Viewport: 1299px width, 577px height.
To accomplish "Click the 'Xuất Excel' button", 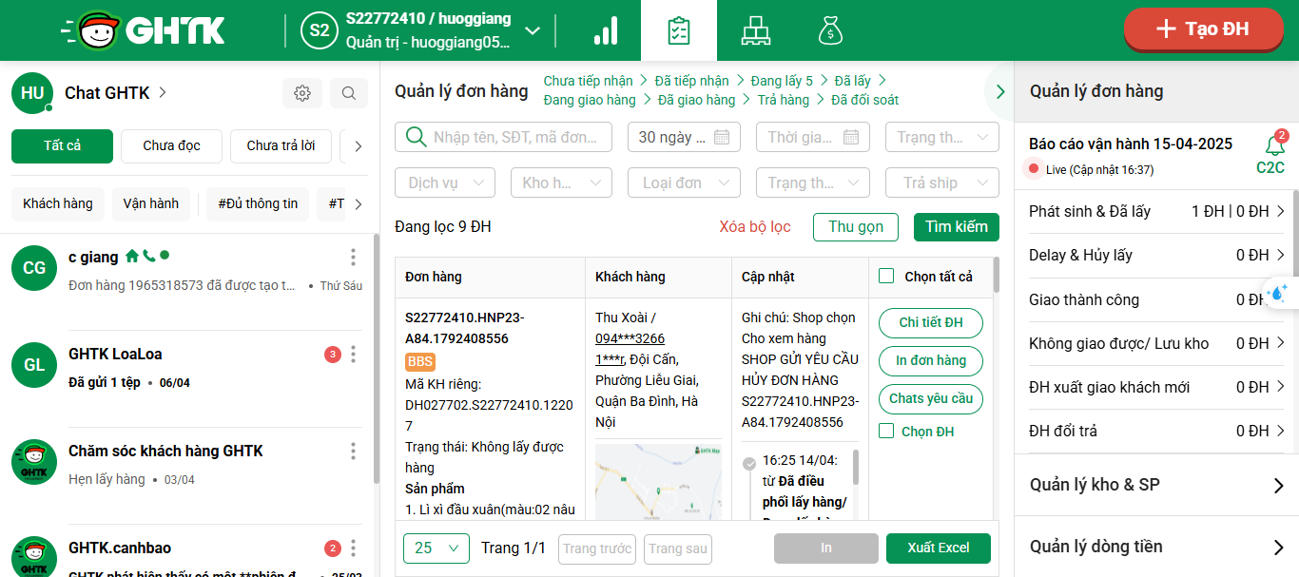I will (x=938, y=548).
